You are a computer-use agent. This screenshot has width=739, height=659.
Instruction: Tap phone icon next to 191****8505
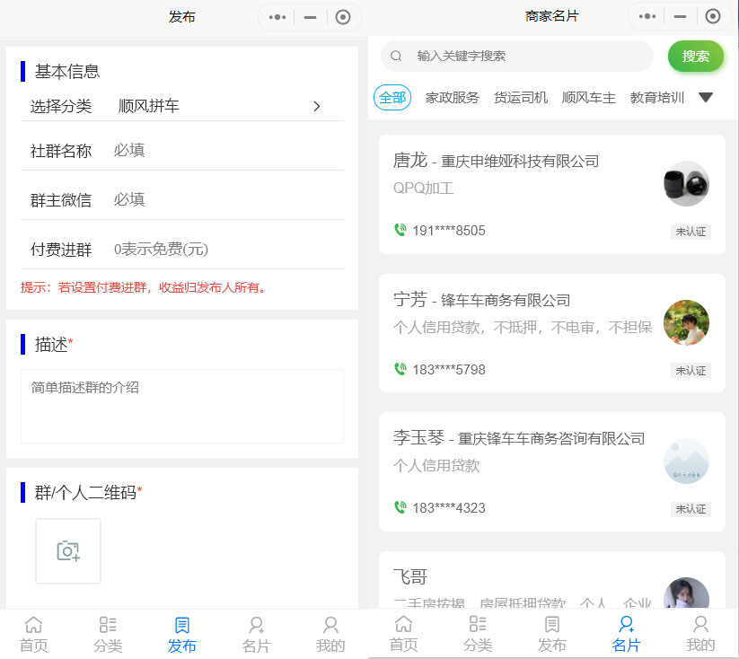tap(400, 230)
